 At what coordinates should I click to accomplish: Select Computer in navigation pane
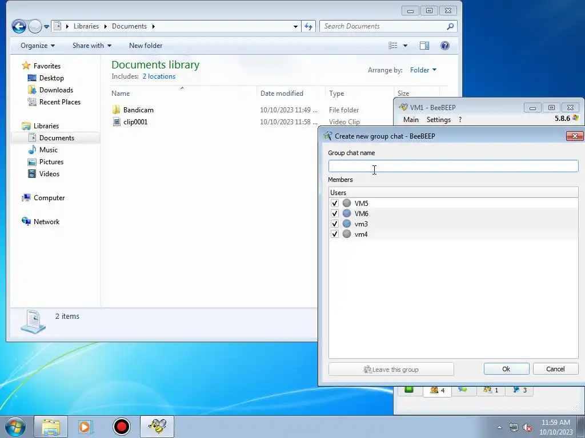click(x=49, y=198)
